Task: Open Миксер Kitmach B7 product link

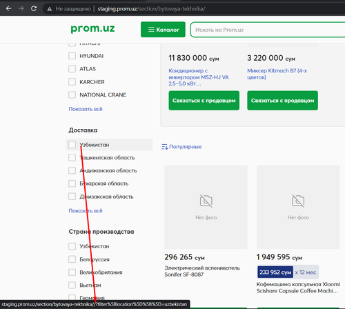Action: coord(277,74)
